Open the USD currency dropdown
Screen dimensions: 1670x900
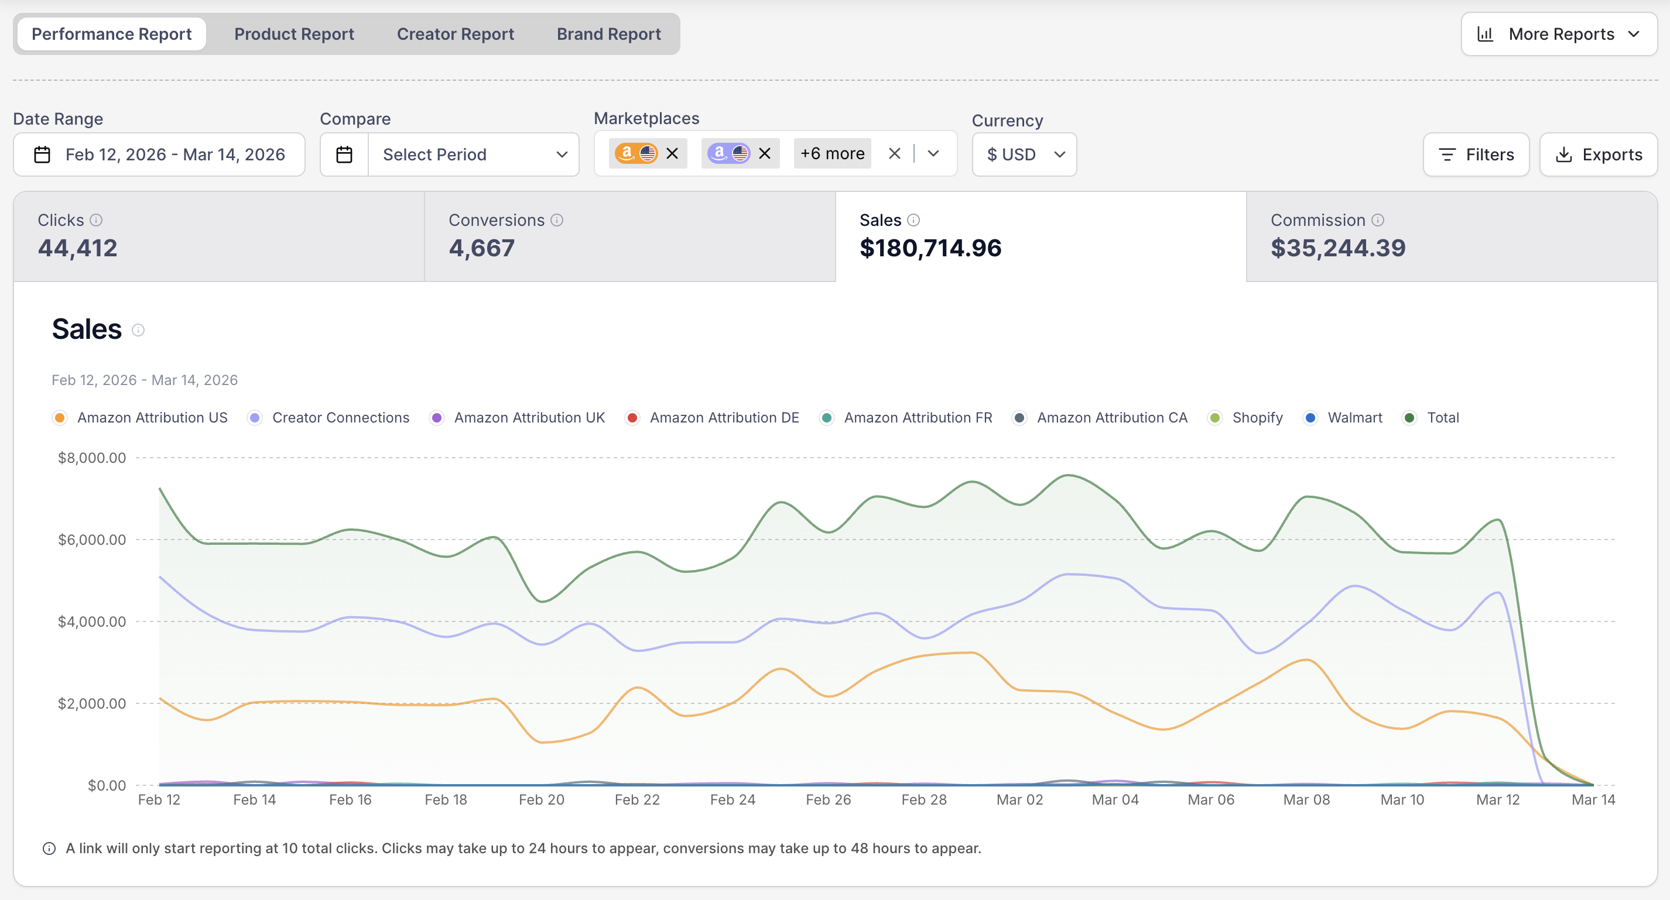1024,154
